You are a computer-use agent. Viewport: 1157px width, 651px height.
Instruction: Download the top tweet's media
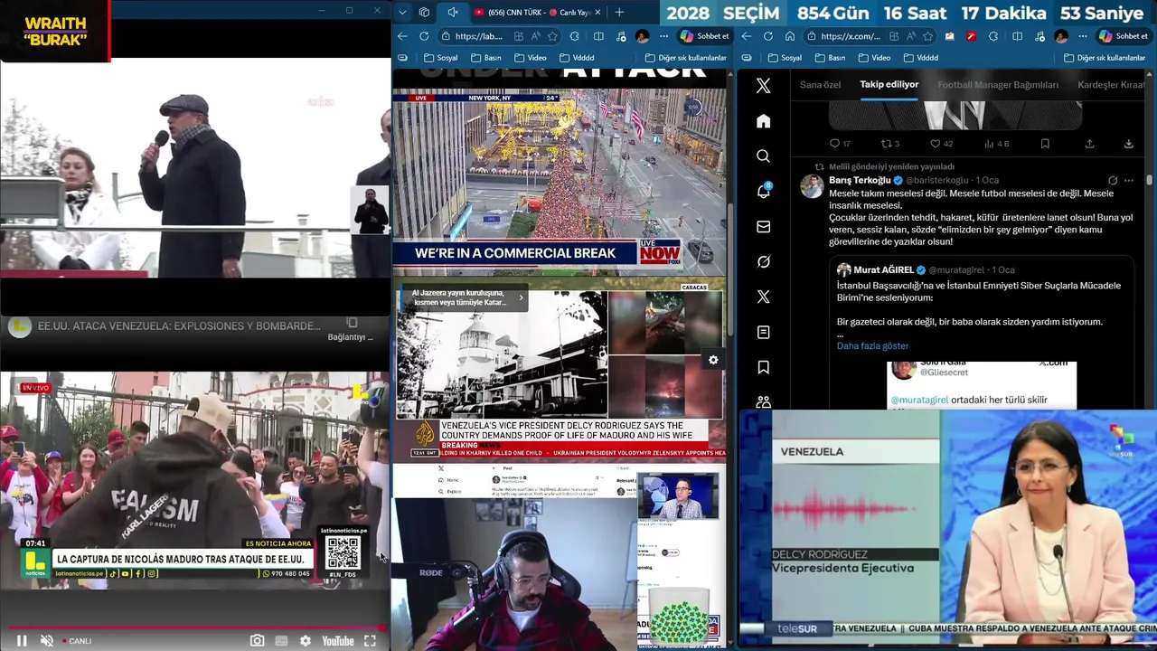click(x=1128, y=144)
